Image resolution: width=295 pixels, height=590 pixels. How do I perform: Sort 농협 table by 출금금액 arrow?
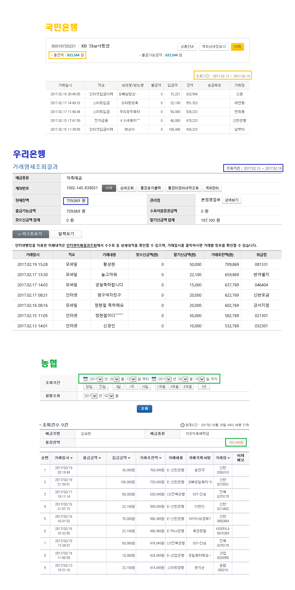click(x=100, y=458)
